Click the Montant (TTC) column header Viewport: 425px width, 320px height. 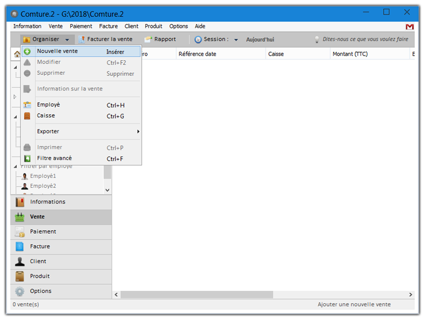[349, 54]
